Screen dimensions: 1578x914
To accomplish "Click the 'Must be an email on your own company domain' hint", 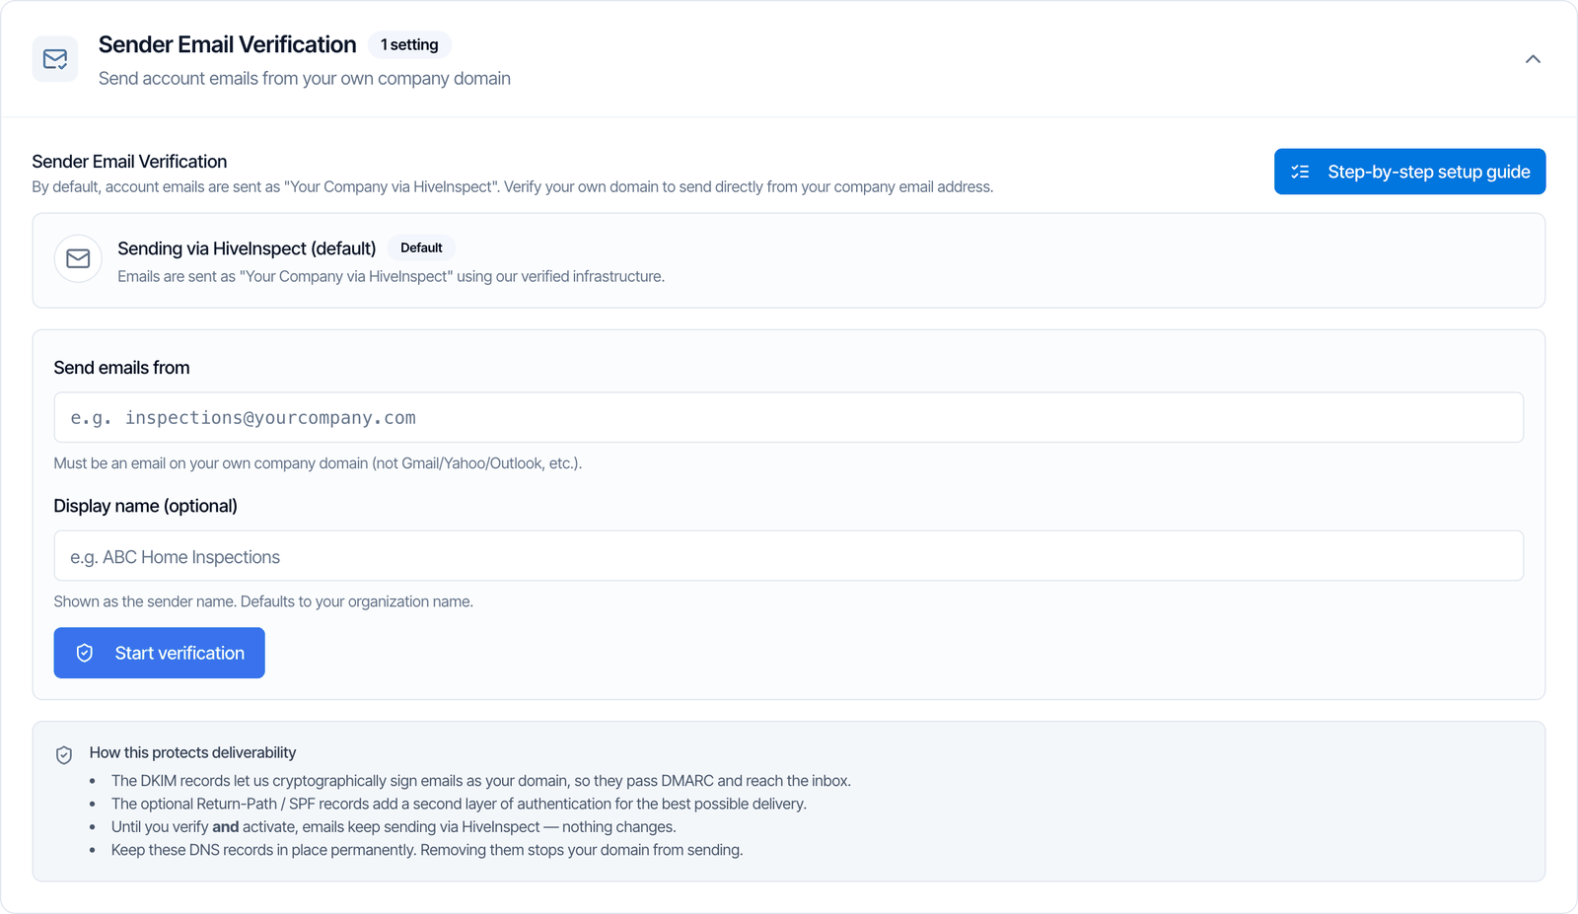I will point(318,463).
